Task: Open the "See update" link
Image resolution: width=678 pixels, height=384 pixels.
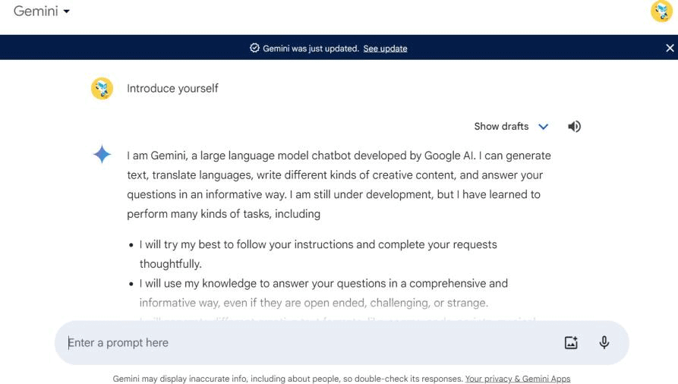Action: click(385, 49)
